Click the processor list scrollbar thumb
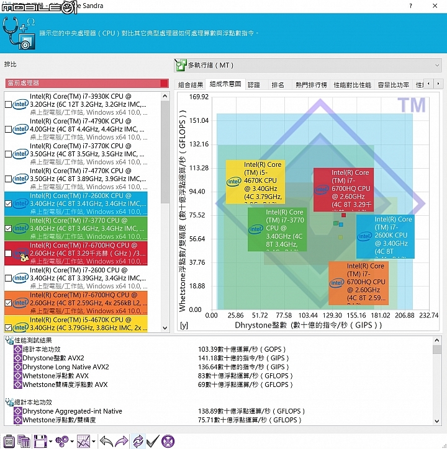This screenshot has width=447, height=449. 165,152
